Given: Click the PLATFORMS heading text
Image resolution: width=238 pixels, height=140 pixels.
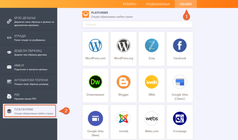Looking at the screenshot, I should point(100,13).
